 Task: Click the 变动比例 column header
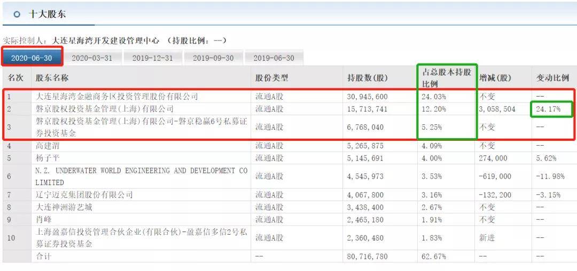point(552,78)
